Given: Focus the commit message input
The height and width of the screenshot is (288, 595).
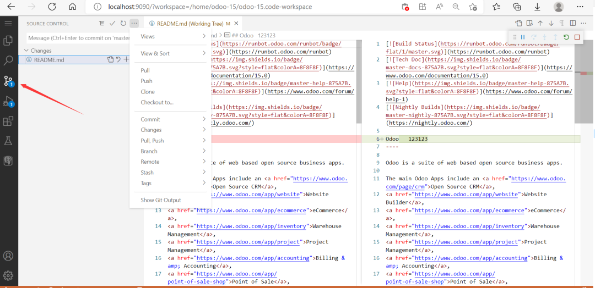Looking at the screenshot, I should click(79, 38).
